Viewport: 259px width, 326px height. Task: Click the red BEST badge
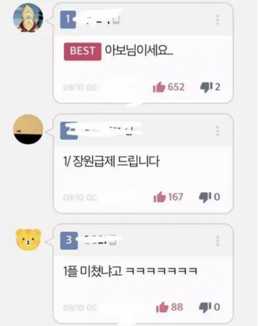(83, 52)
